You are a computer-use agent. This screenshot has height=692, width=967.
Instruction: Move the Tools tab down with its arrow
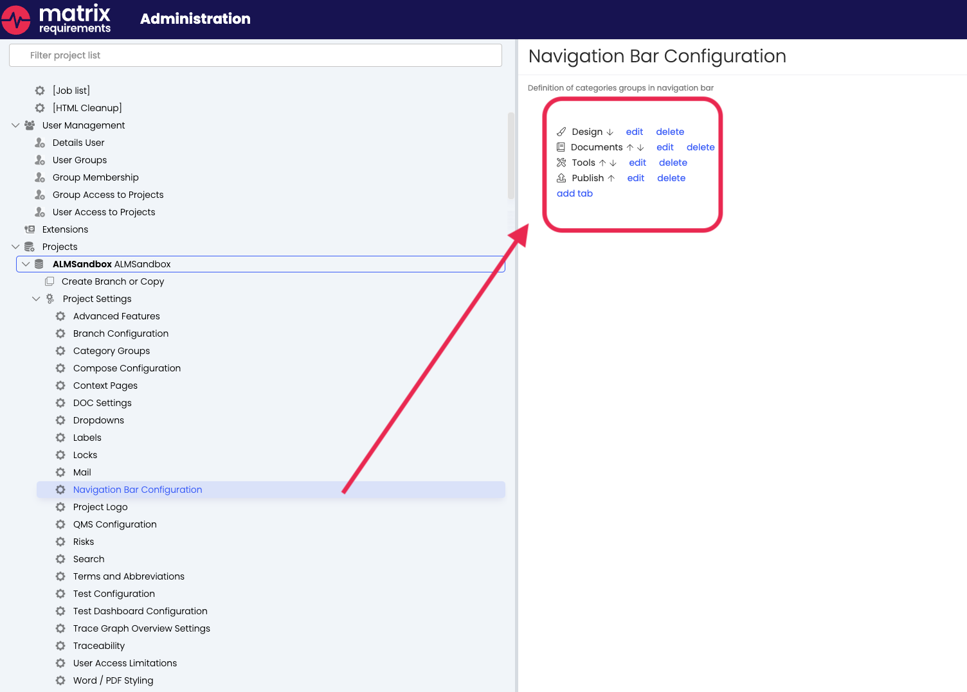coord(613,163)
